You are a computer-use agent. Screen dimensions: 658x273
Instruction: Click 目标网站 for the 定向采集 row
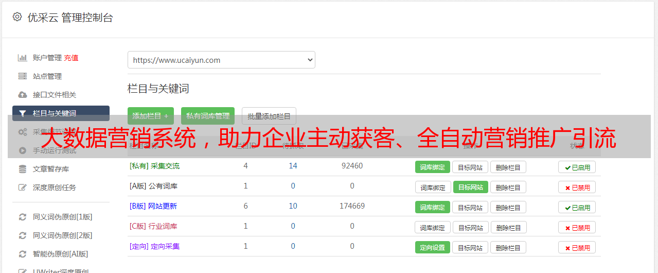point(470,247)
